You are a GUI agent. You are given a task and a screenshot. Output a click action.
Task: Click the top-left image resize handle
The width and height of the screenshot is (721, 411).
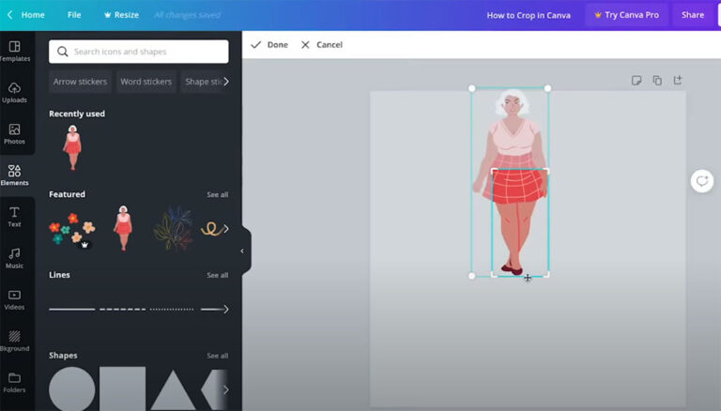click(472, 88)
